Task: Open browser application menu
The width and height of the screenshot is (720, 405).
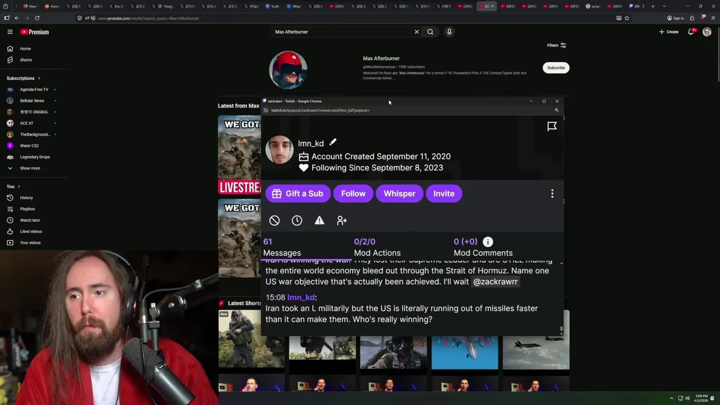Action: [713, 18]
